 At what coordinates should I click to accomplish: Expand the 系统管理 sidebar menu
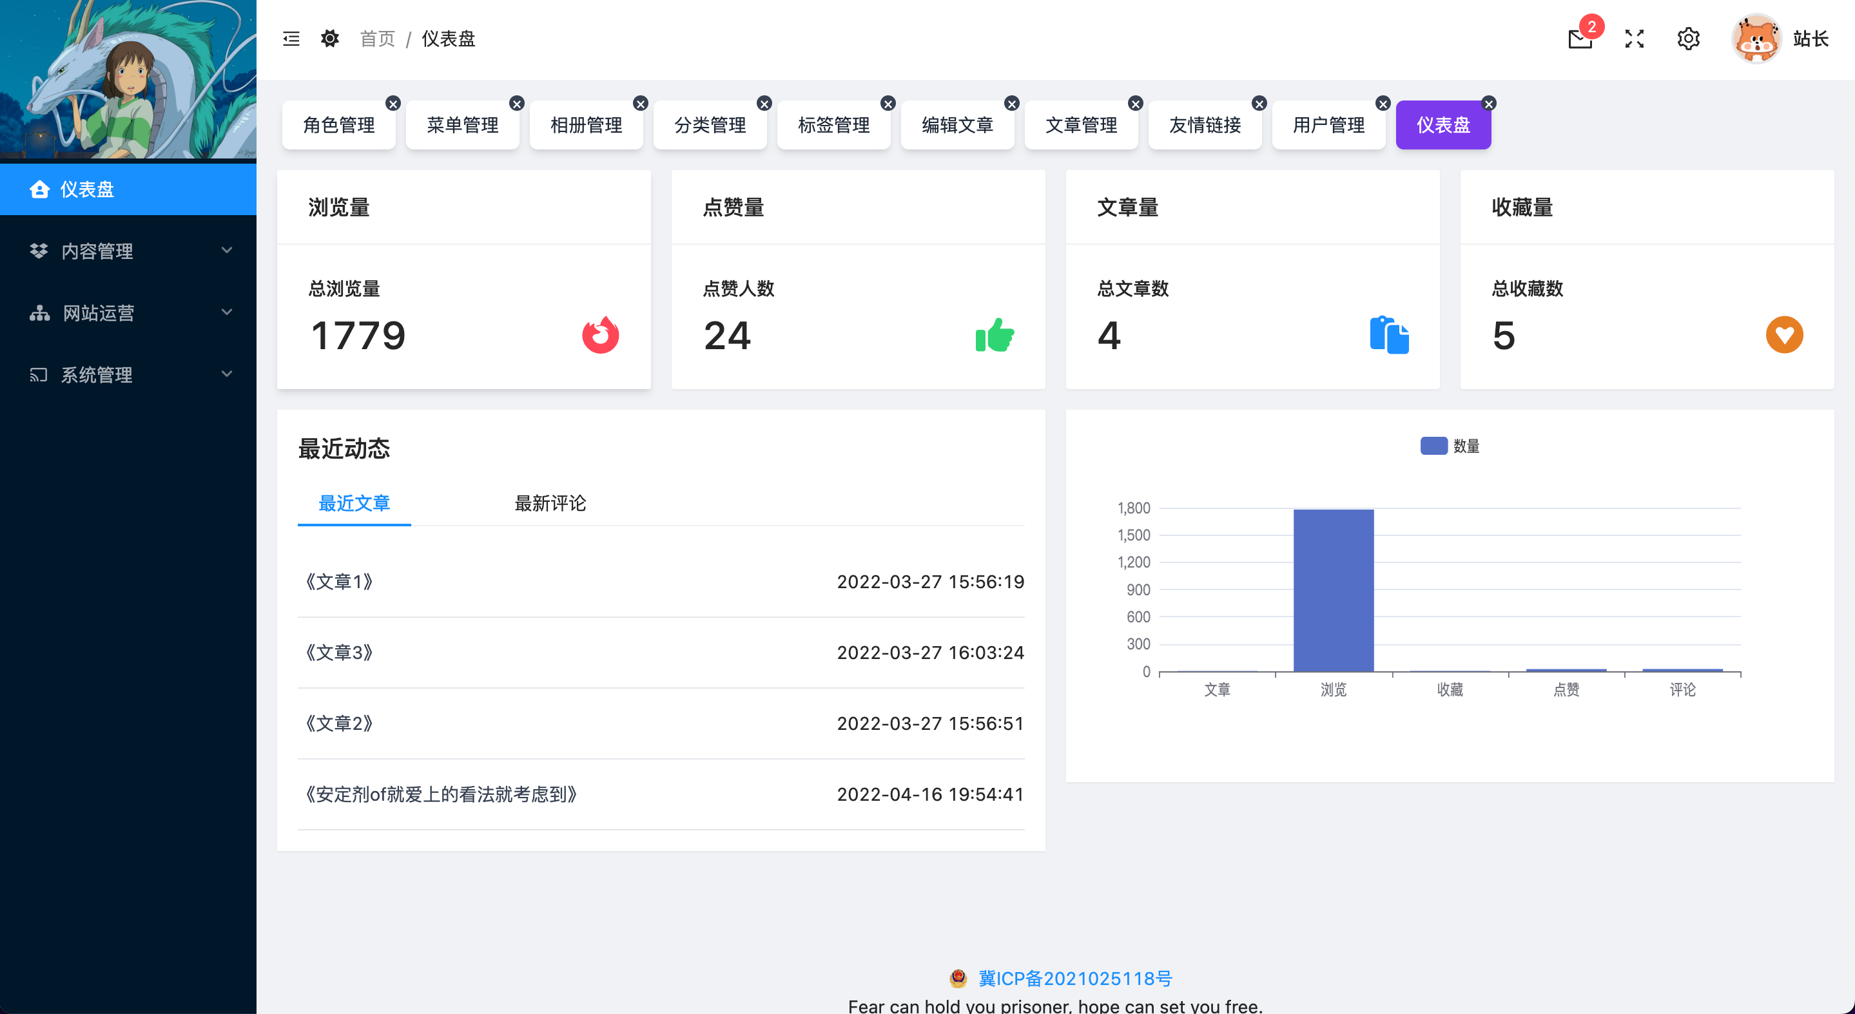coord(128,375)
